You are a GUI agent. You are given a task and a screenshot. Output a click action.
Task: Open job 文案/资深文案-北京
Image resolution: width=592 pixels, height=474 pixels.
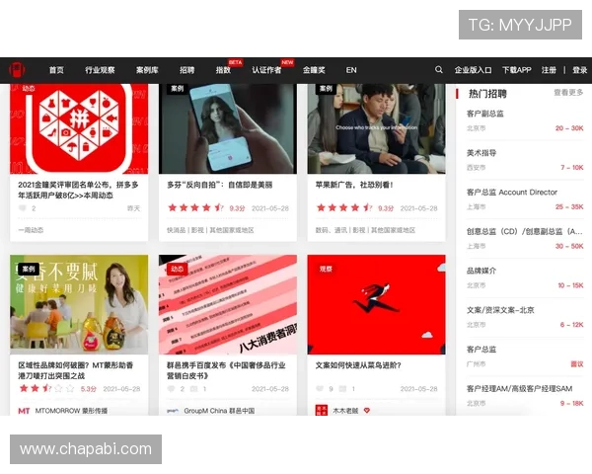point(500,310)
